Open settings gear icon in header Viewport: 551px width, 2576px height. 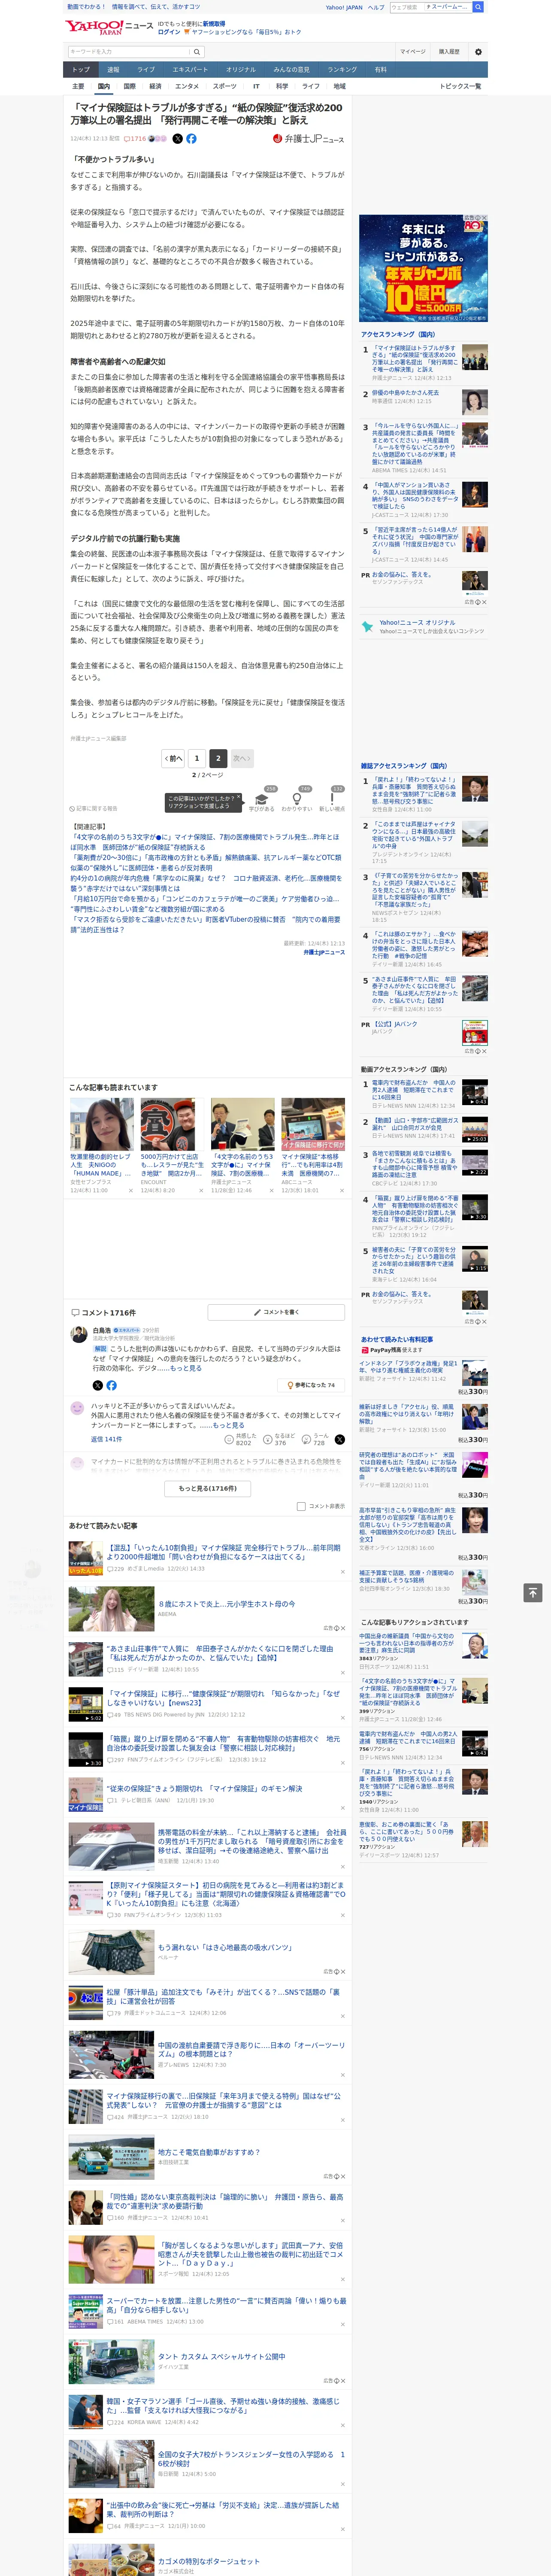pos(477,52)
